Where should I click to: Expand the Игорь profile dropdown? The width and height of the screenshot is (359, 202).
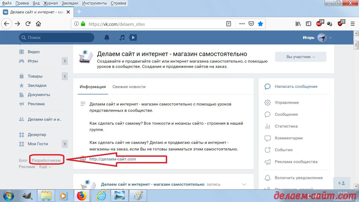[x=330, y=38]
